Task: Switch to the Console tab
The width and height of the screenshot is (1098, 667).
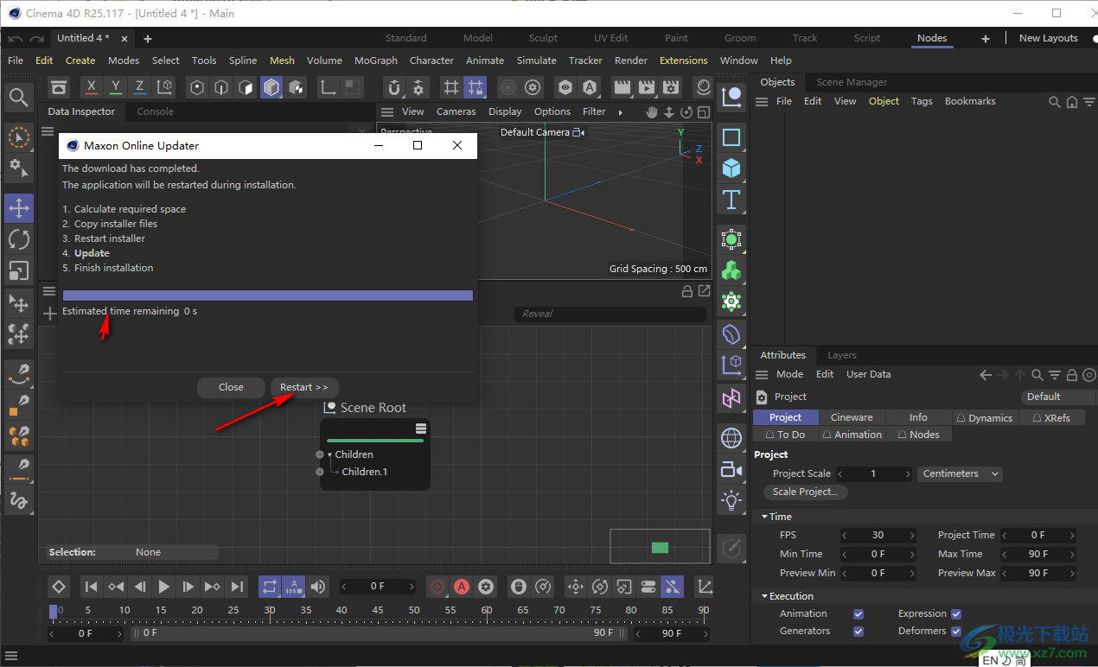Action: [156, 111]
